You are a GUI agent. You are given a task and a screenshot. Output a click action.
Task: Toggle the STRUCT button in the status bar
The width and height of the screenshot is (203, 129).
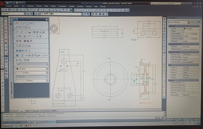coord(52,122)
